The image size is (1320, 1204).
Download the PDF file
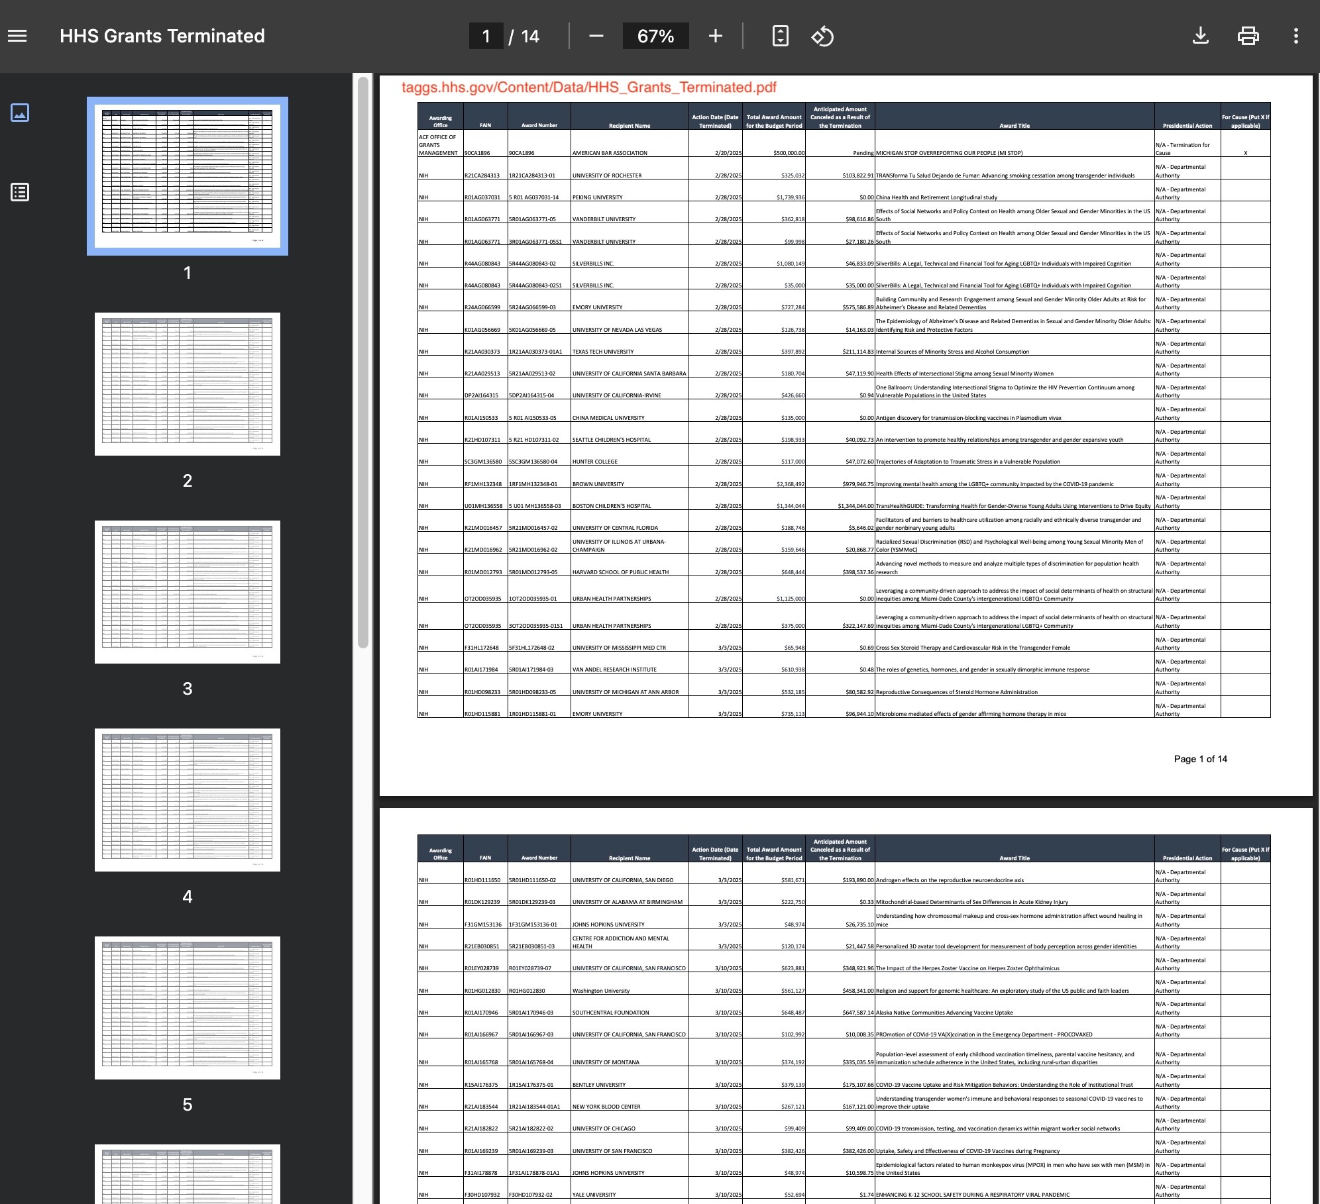coord(1200,36)
